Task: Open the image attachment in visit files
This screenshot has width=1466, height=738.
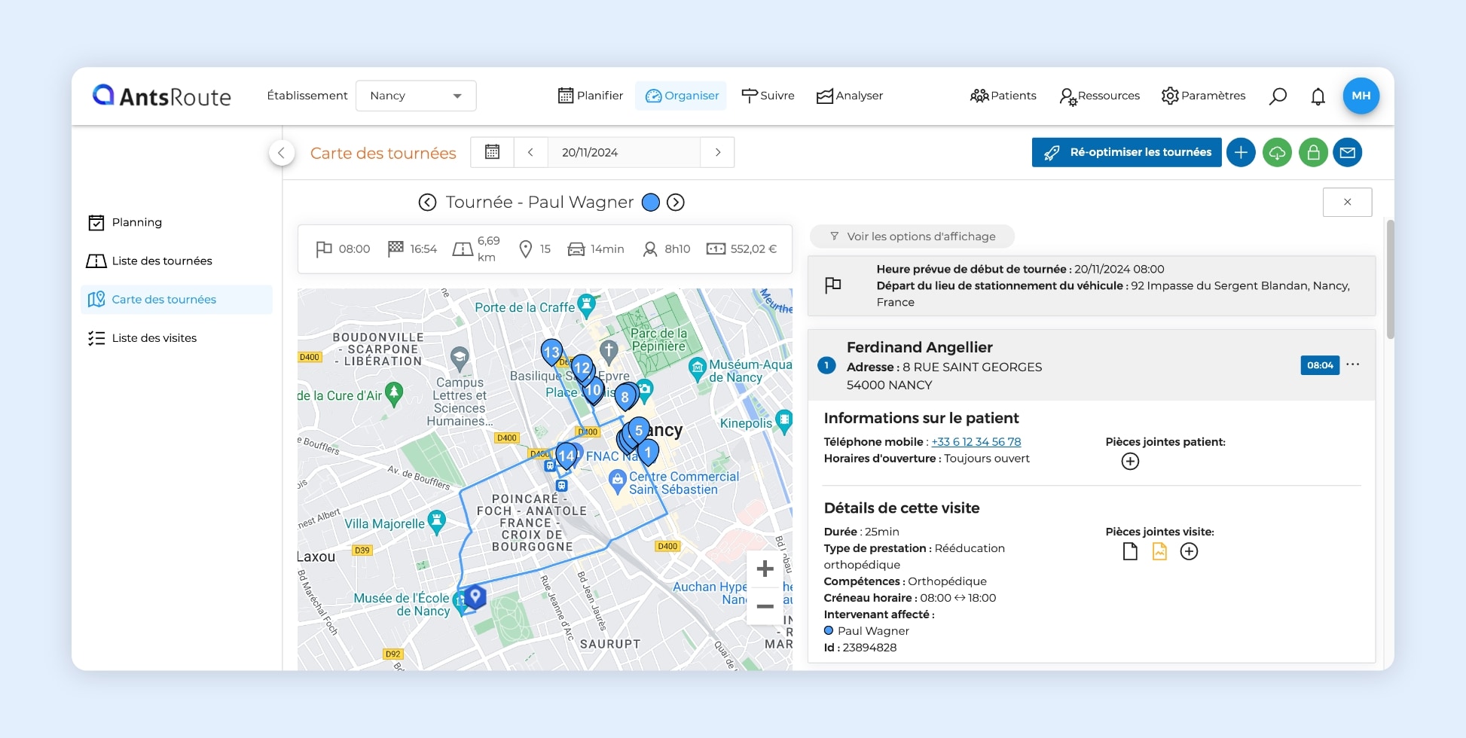Action: point(1159,552)
